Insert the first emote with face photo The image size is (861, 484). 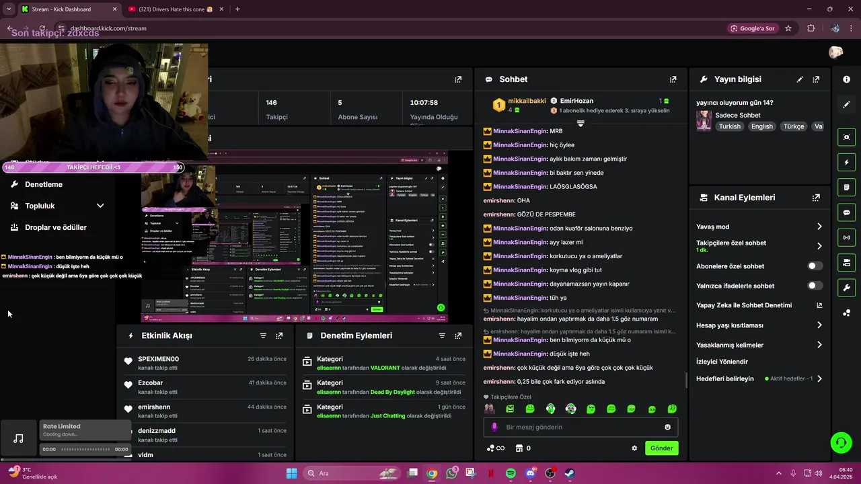point(490,409)
